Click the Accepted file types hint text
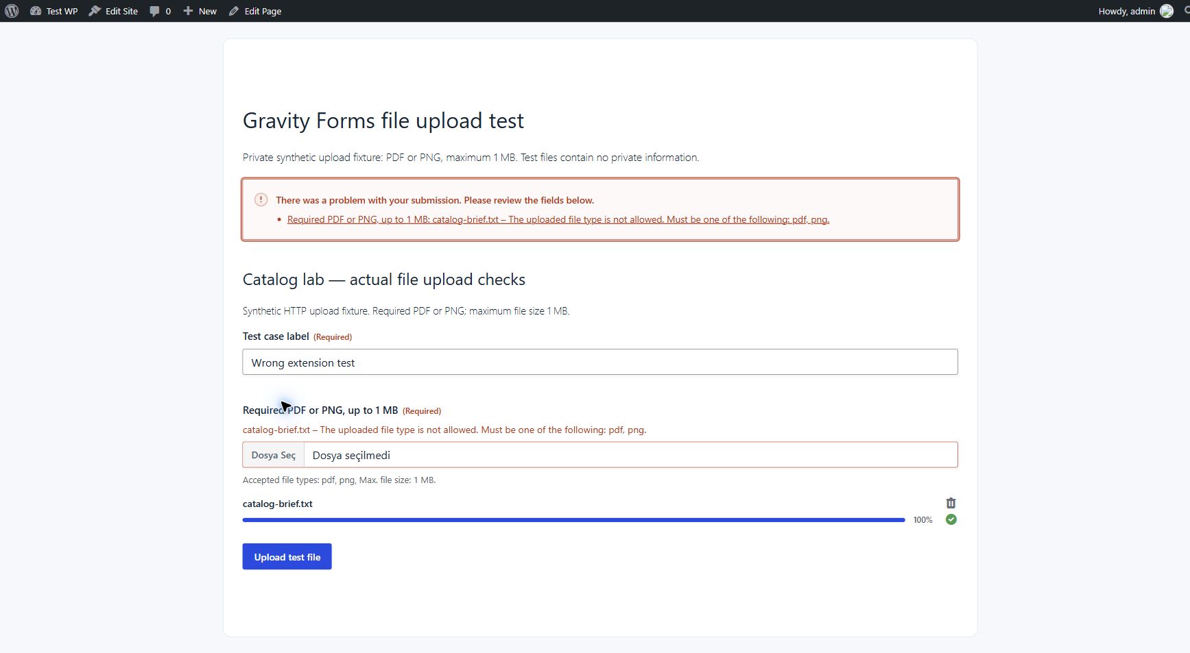This screenshot has width=1190, height=653. tap(339, 480)
